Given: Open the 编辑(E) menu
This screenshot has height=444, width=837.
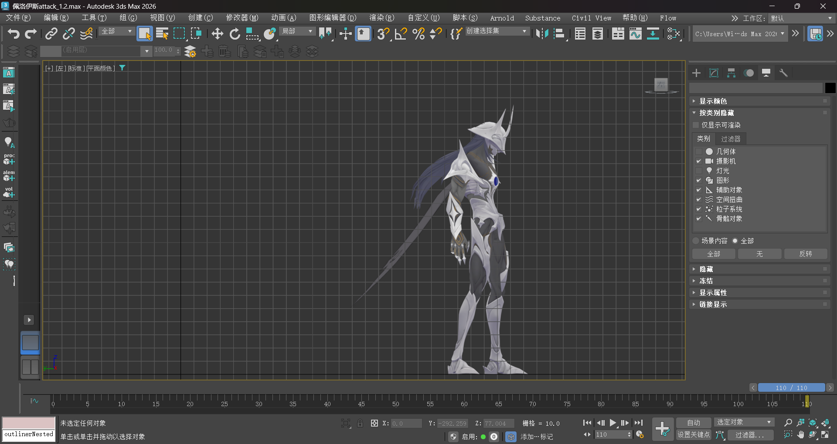Looking at the screenshot, I should pyautogui.click(x=56, y=18).
